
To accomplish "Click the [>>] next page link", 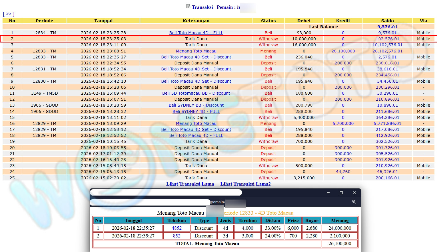I will (9, 14).
